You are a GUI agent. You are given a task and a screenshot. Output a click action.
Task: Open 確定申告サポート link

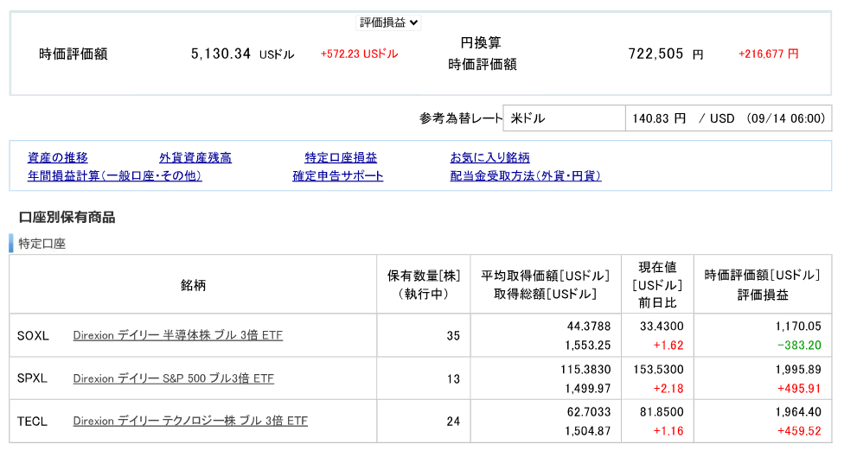[x=338, y=176]
